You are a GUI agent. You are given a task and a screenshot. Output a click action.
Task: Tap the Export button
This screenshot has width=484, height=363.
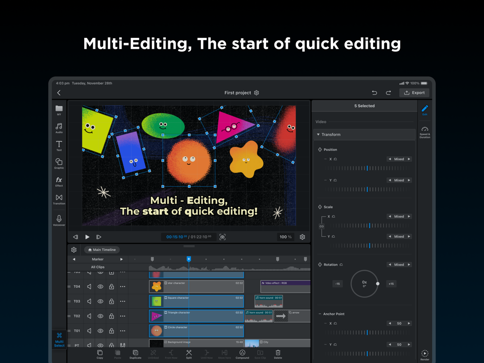pos(414,93)
